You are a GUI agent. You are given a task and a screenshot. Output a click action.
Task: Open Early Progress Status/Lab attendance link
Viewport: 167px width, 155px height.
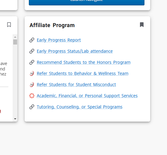pos(75,51)
